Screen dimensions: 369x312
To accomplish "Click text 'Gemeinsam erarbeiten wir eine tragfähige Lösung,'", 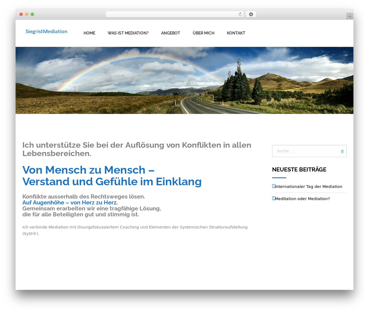I will (92, 208).
